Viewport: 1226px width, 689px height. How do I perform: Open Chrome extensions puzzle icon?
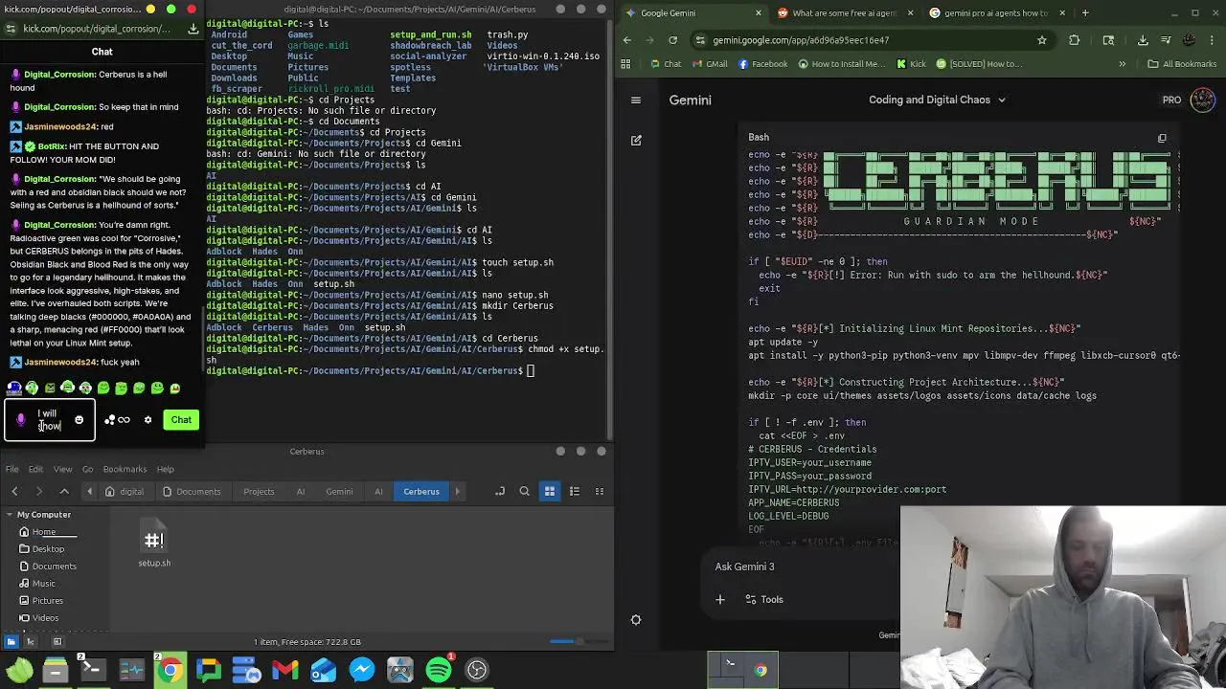click(1074, 40)
